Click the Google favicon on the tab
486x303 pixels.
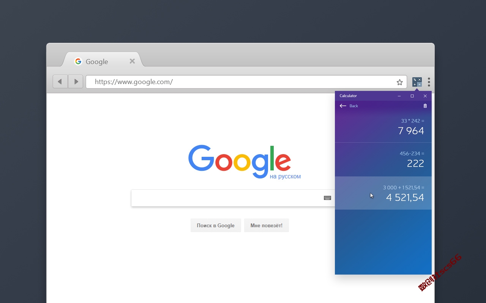point(78,61)
